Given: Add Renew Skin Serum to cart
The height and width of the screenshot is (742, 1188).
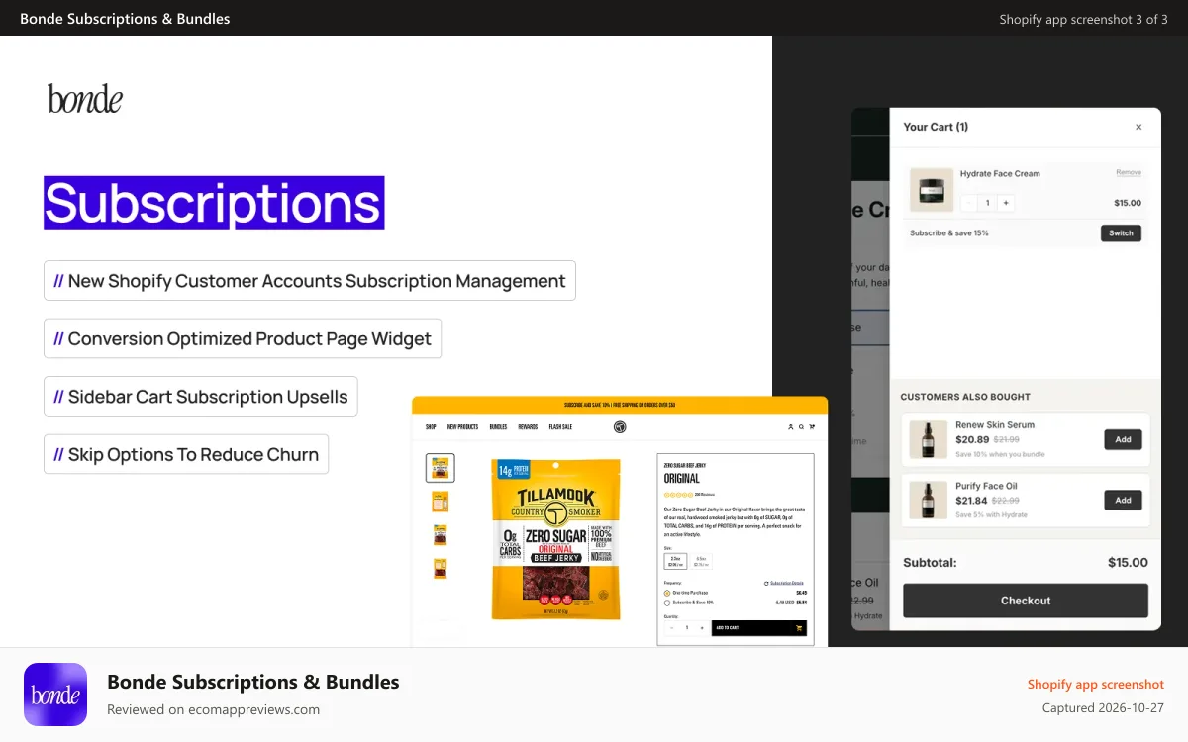Looking at the screenshot, I should [1123, 439].
